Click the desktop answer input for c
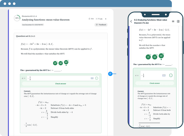Image resolution: width=184 pixels, height=136 pixels. 58,78
